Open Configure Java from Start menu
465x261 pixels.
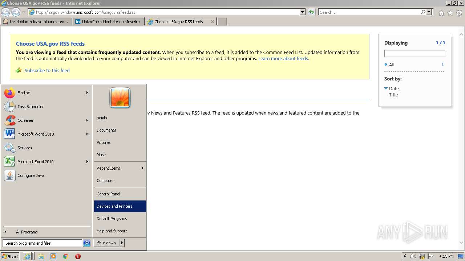46,175
